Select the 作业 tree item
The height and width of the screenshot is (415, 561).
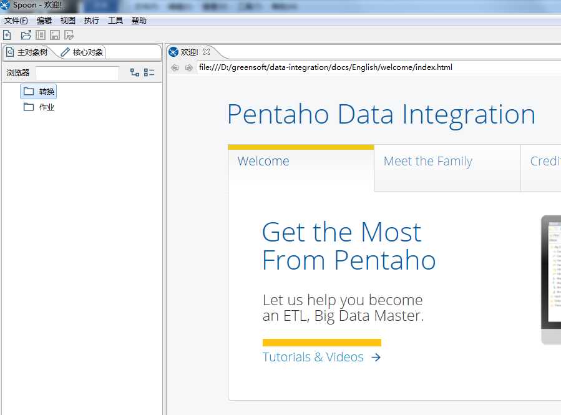(39, 107)
